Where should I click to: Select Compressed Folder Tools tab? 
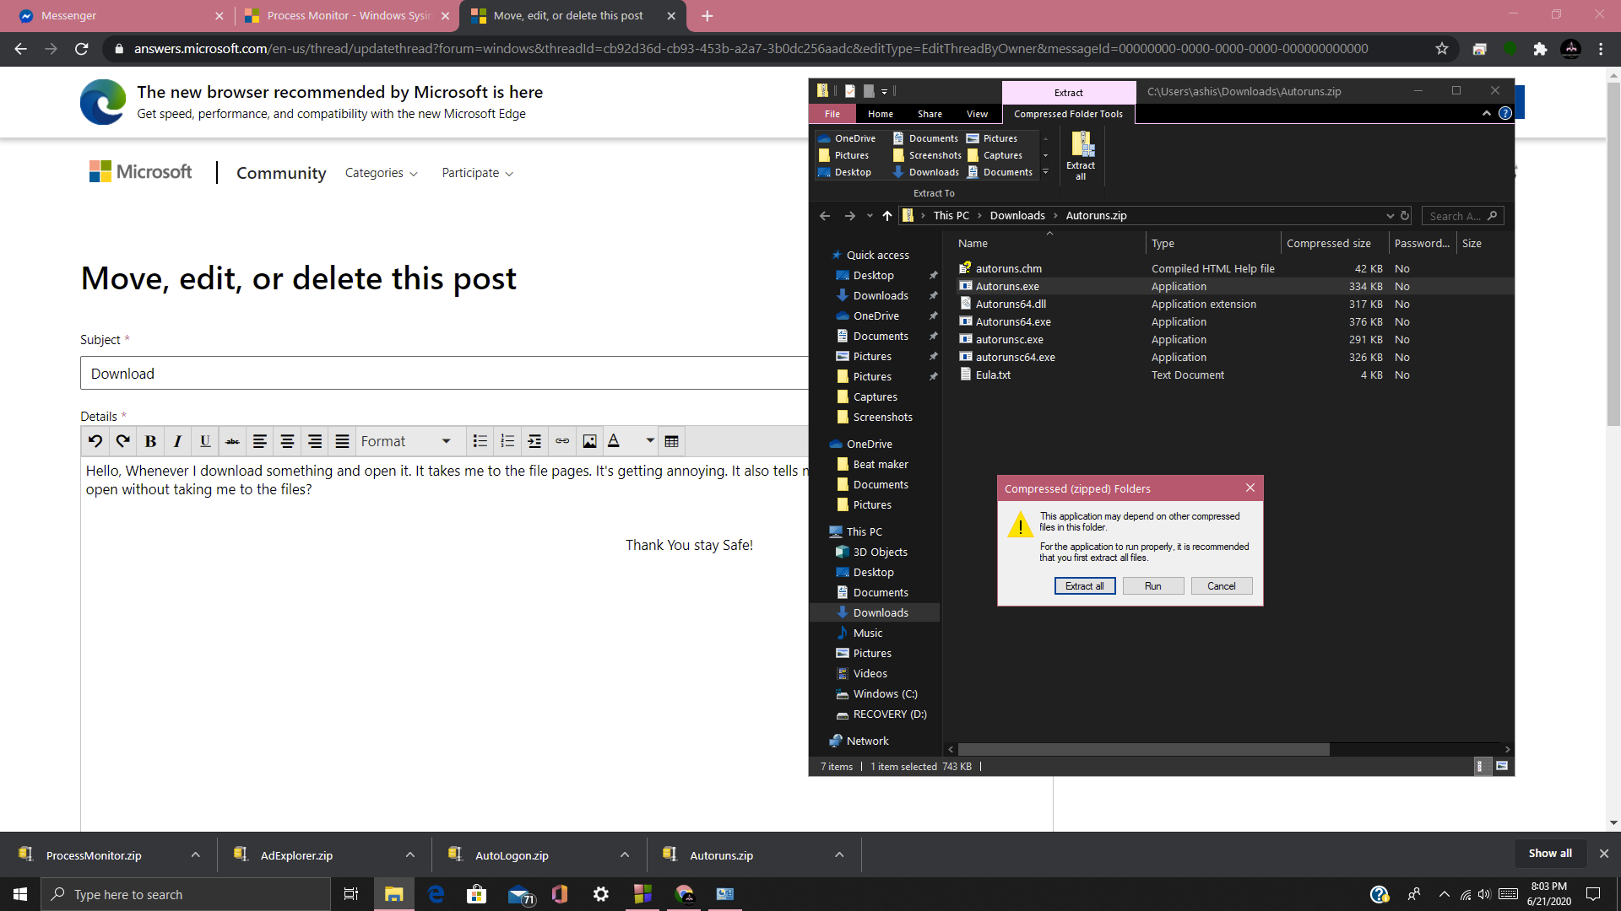click(x=1068, y=114)
